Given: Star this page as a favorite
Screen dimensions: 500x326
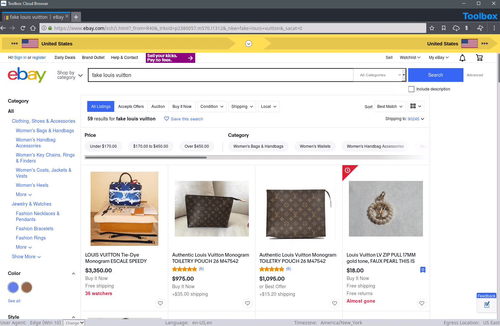Looking at the screenshot, I should [432, 28].
